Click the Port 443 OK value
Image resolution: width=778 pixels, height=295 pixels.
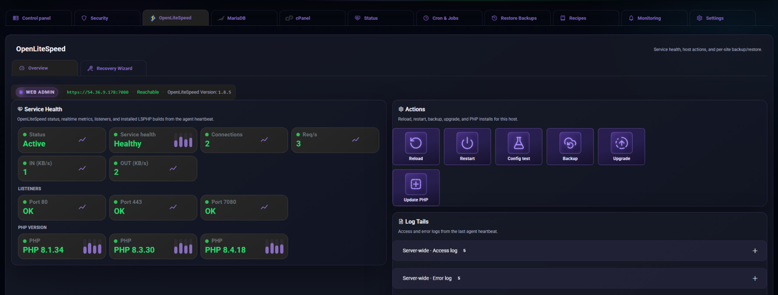[x=119, y=211]
